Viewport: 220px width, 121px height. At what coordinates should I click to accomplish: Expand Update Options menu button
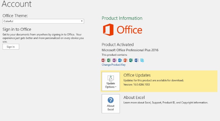click(x=111, y=81)
